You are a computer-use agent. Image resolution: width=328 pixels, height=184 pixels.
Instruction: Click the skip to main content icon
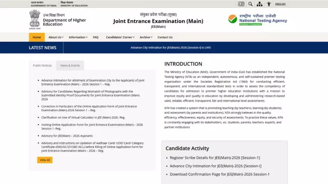click(241, 4)
